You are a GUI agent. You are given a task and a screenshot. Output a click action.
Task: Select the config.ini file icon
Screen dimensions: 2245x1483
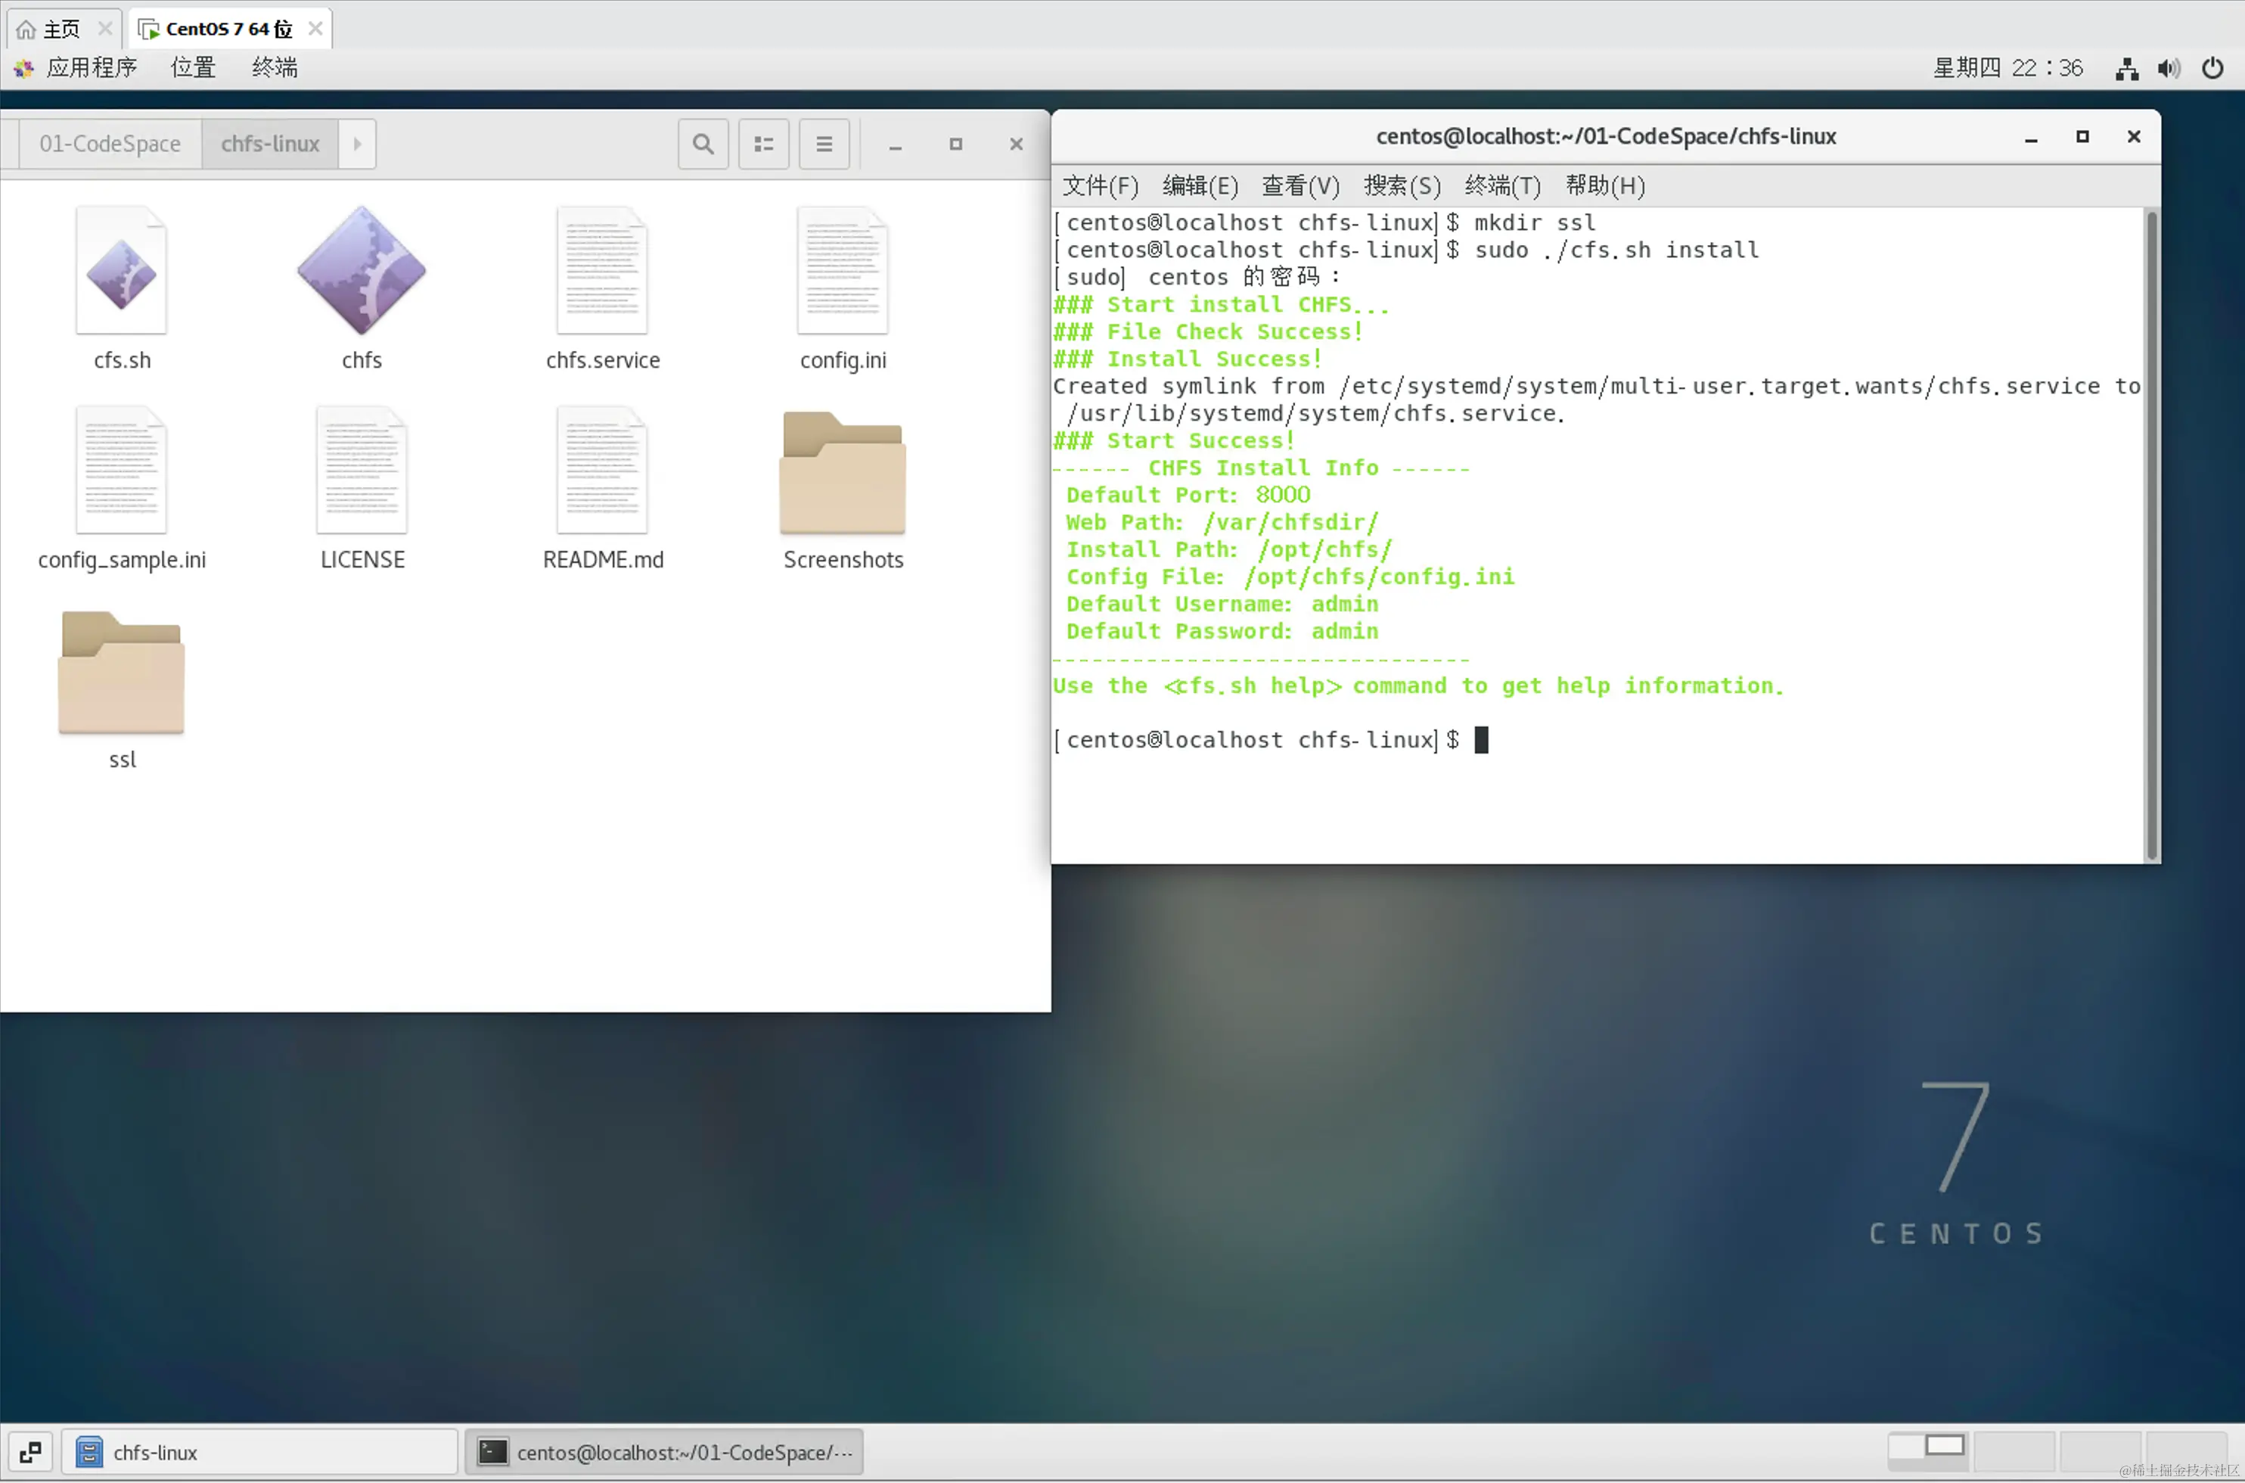(x=842, y=271)
